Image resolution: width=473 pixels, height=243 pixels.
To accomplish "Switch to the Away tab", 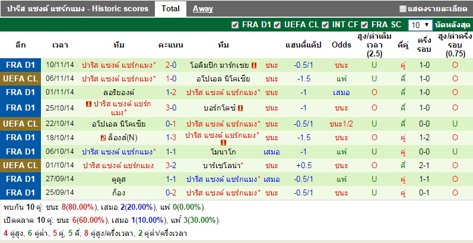I will click(203, 9).
